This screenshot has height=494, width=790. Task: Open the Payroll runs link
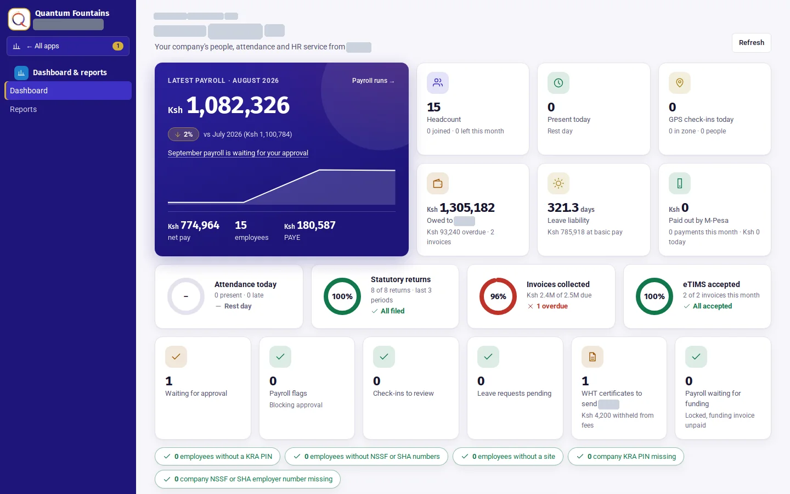373,81
